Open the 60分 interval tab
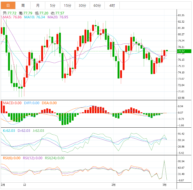Screen dimensions: 193x190 97,6
